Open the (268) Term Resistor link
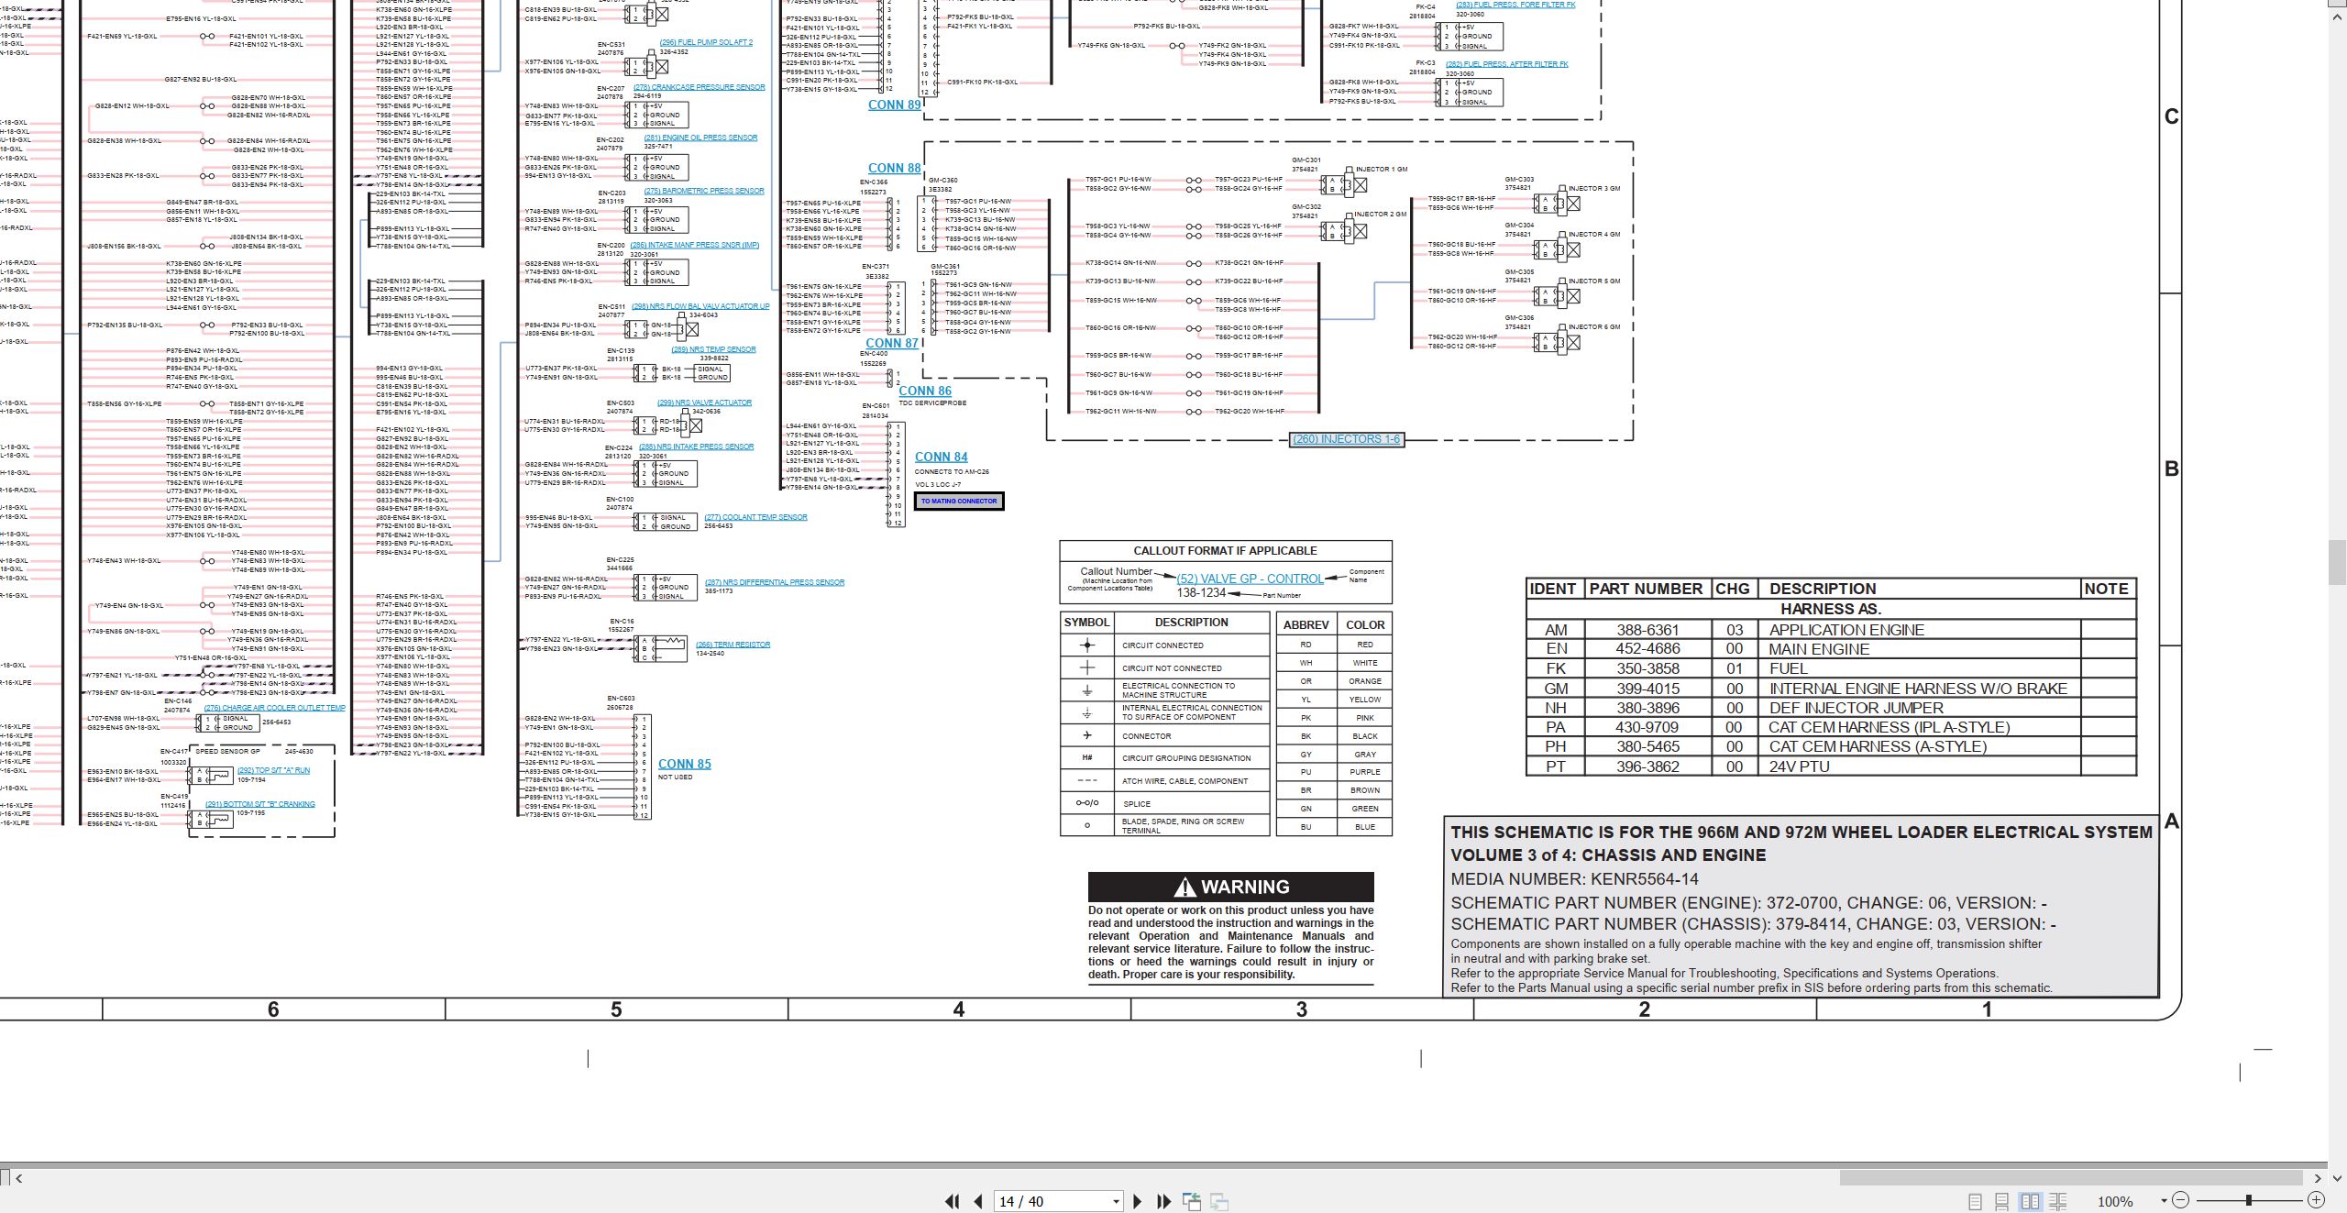The image size is (2347, 1213). click(733, 645)
